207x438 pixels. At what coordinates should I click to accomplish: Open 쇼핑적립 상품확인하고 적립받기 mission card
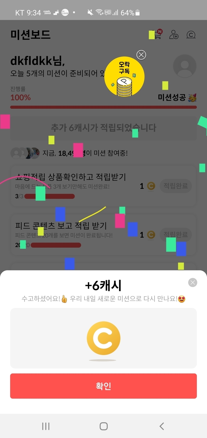103,186
